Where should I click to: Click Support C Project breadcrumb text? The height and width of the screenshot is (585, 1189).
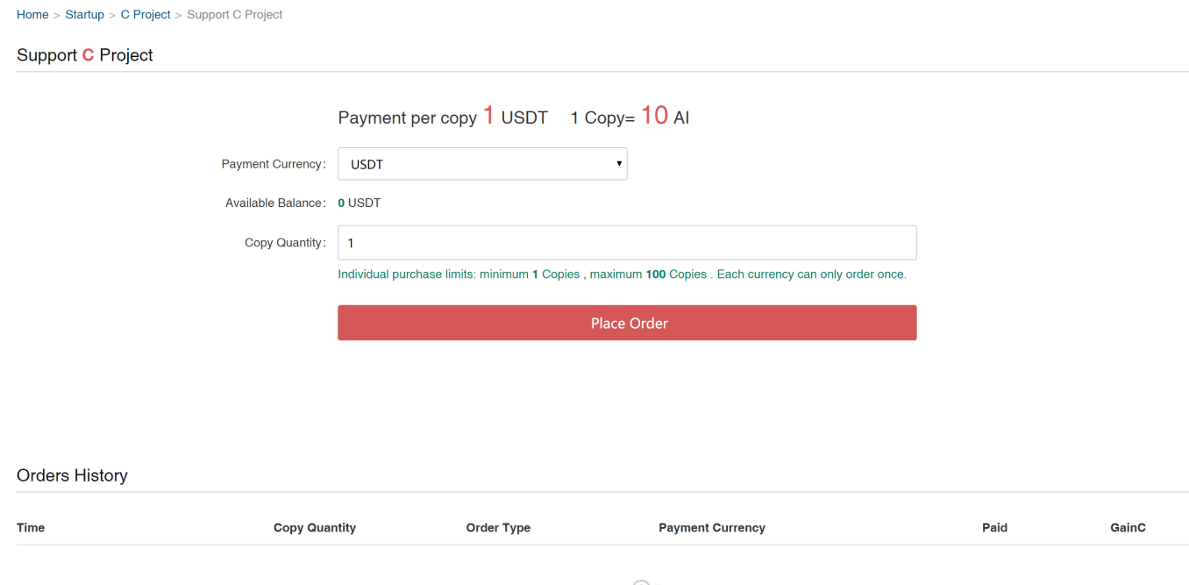click(235, 15)
